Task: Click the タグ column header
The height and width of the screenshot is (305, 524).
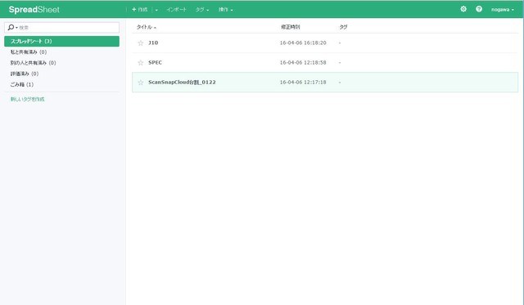Action: coord(343,27)
